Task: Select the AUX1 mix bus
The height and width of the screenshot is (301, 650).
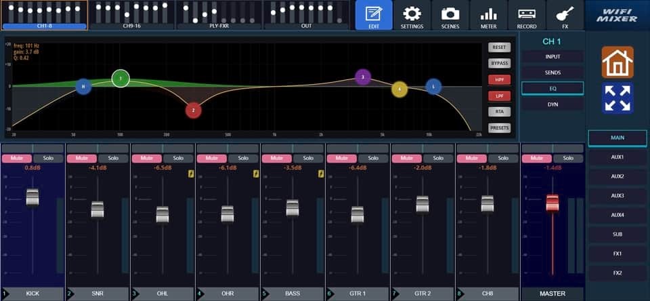Action: coord(617,157)
